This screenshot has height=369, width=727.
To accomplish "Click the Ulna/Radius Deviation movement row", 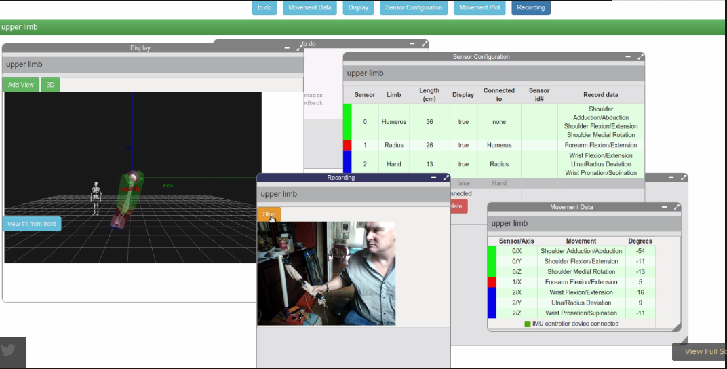I will pos(576,303).
